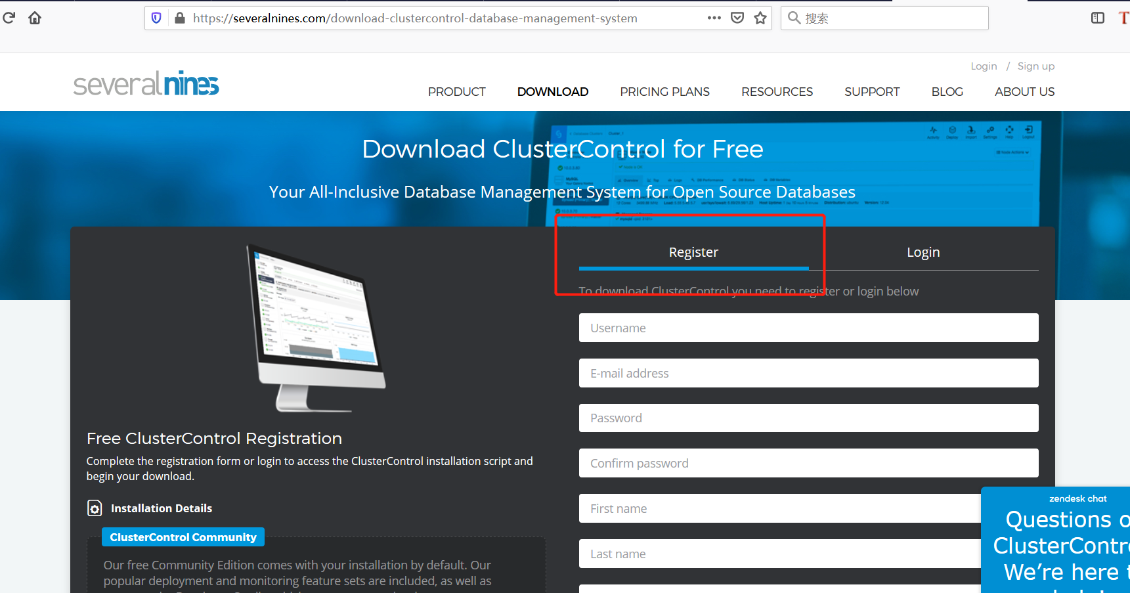This screenshot has height=593, width=1130.
Task: Open the zendesk chat widget
Action: (x=1056, y=540)
